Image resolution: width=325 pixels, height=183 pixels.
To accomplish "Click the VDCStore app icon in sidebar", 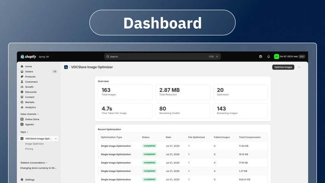I will tap(22, 139).
